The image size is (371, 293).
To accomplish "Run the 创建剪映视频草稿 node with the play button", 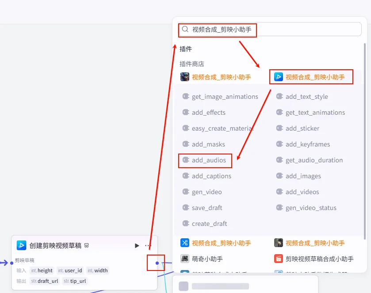I will point(137,245).
